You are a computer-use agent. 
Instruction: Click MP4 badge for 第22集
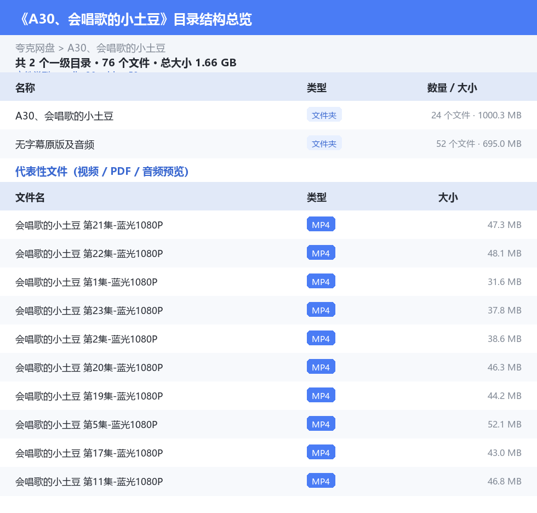[321, 253]
